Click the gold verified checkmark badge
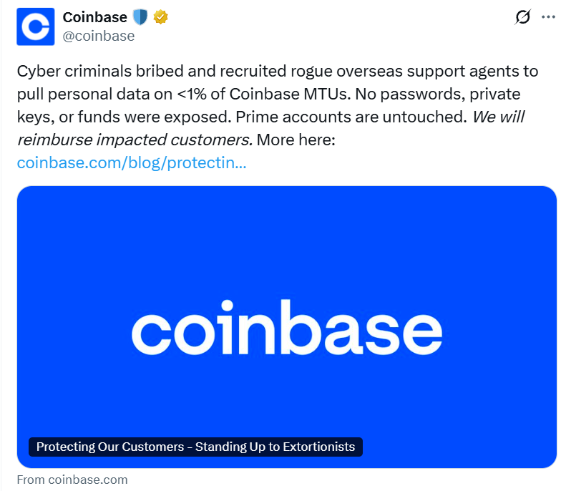Image resolution: width=566 pixels, height=491 pixels. click(160, 17)
